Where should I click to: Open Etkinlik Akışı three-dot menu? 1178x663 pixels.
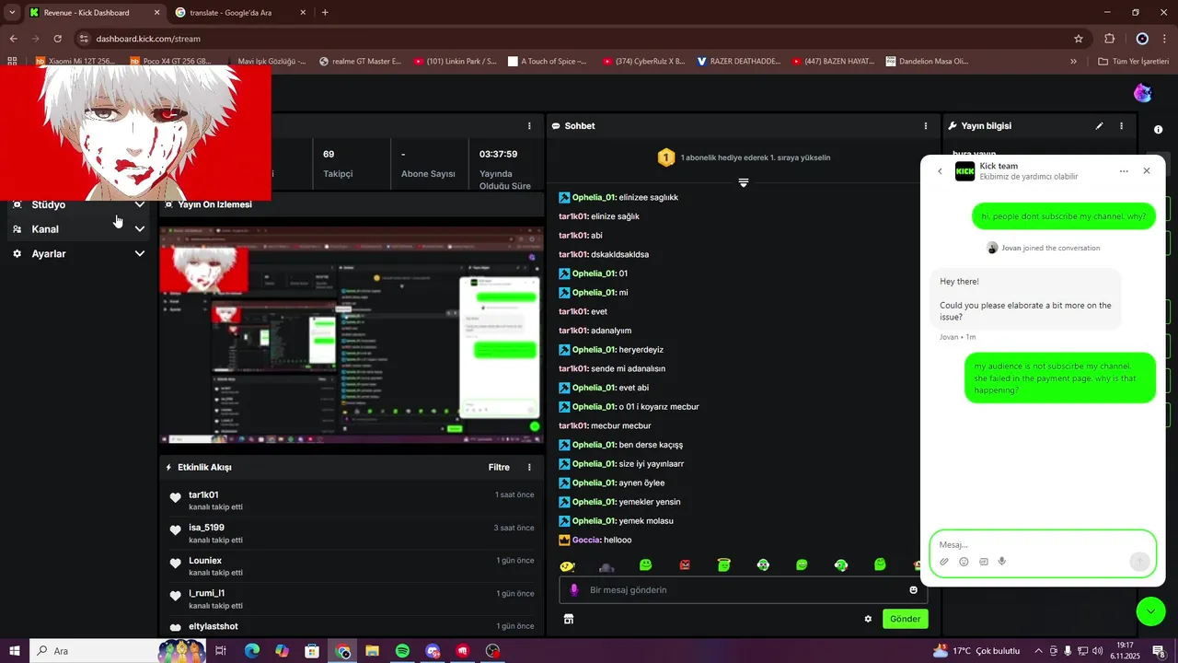click(529, 468)
